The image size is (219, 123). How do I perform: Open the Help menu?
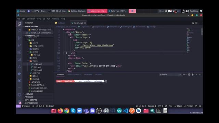click(63, 19)
